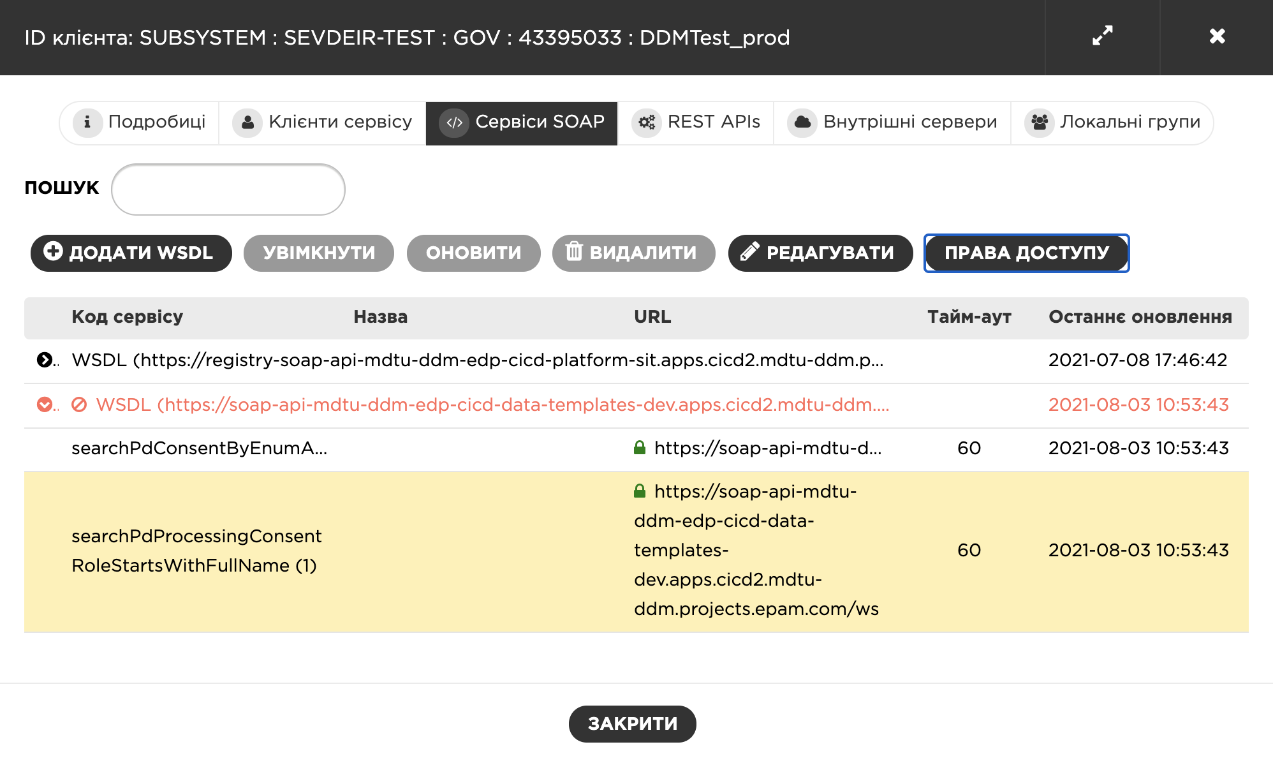This screenshot has height=763, width=1273.
Task: Click the expand-to-fullscreen arrows icon
Action: (1102, 36)
